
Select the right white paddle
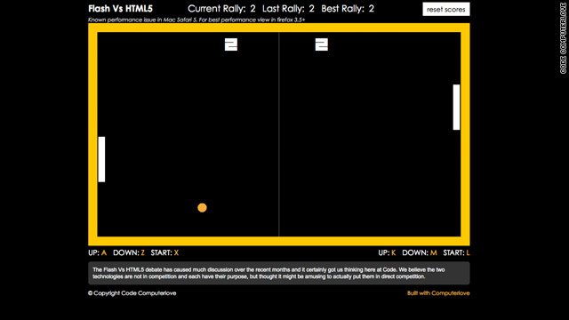tap(456, 107)
